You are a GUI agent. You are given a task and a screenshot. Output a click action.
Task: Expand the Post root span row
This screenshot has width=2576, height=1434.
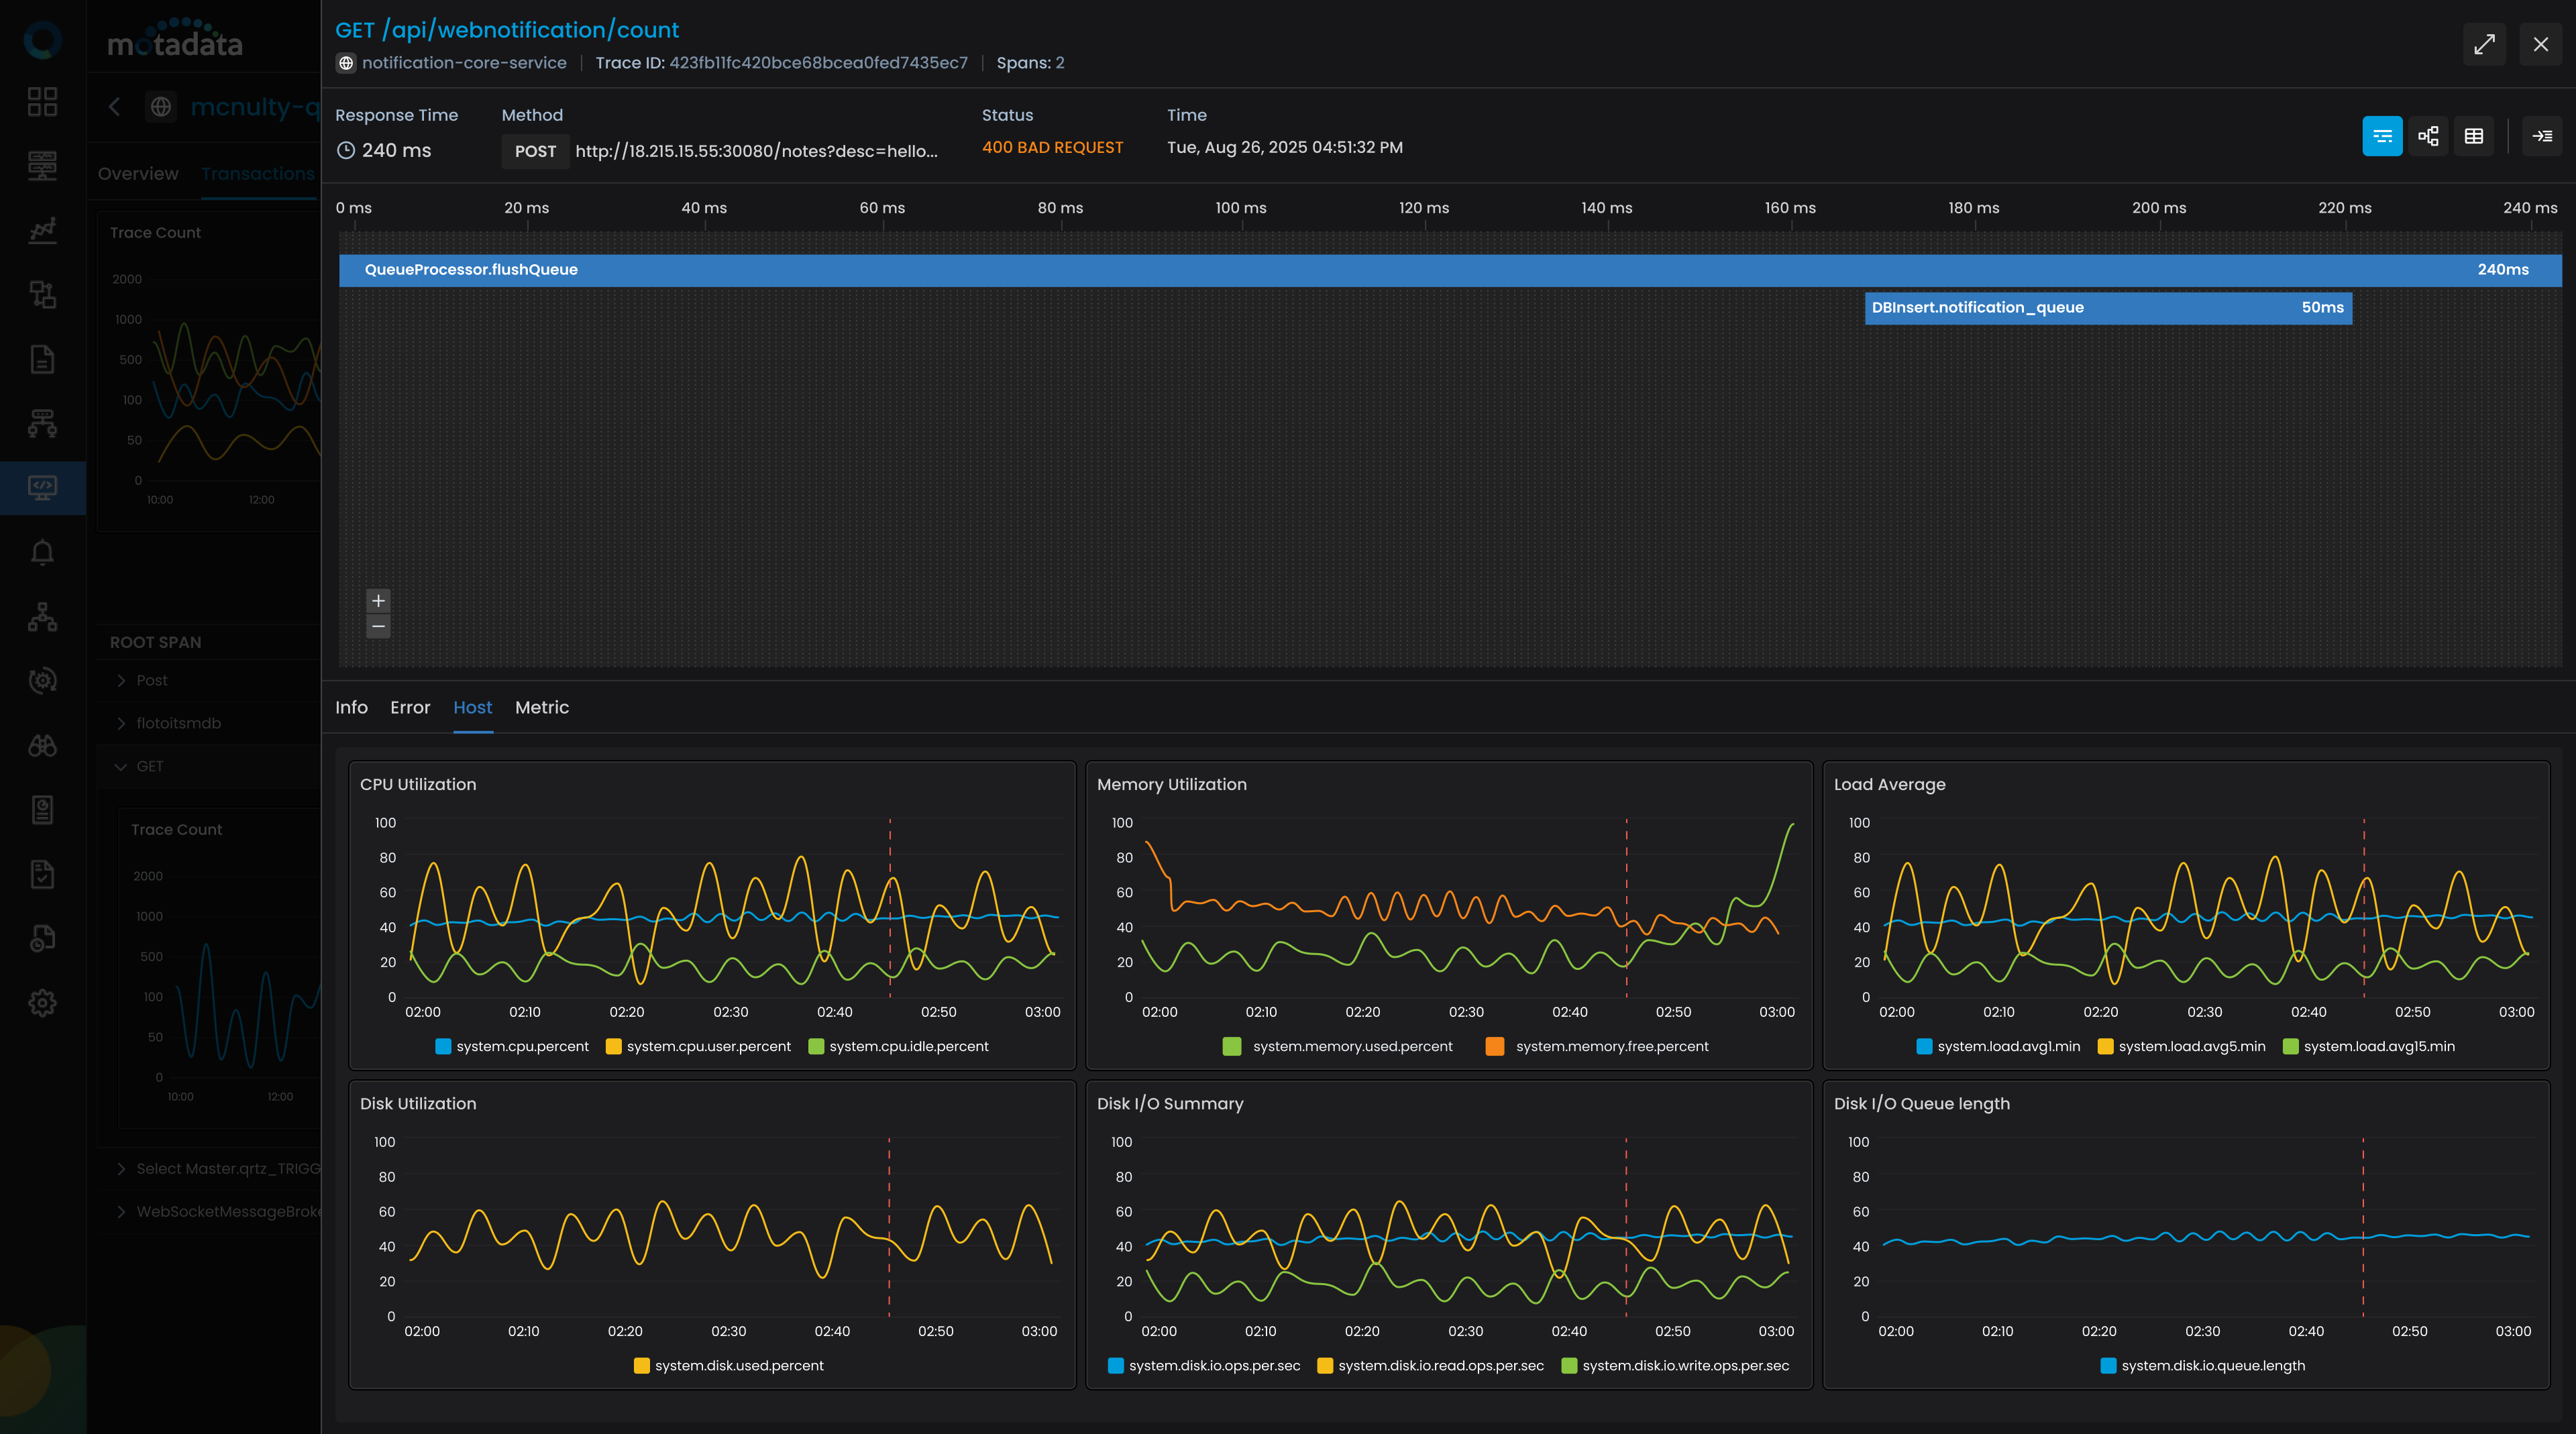coord(121,680)
